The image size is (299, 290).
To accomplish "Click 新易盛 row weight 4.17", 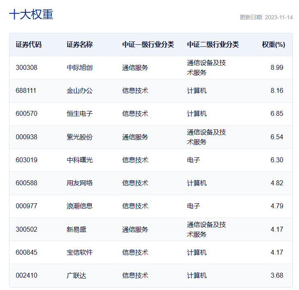I will tap(277, 229).
